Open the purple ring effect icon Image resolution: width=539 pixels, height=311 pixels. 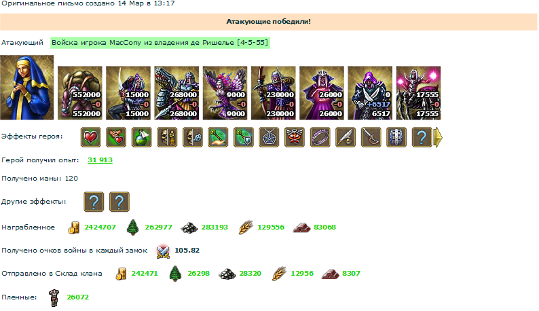pyautogui.click(x=320, y=137)
